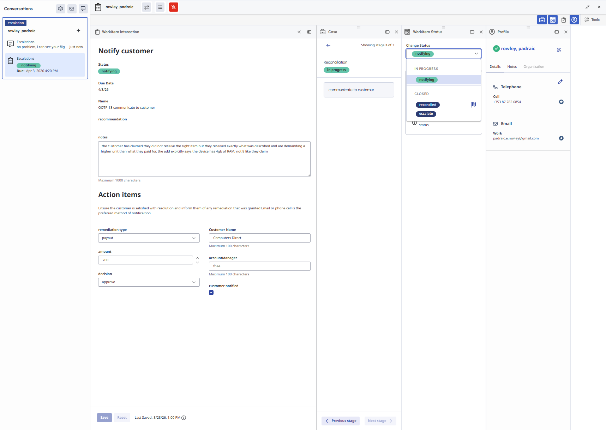This screenshot has height=430, width=606.
Task: Go to Previous stage
Action: point(341,421)
